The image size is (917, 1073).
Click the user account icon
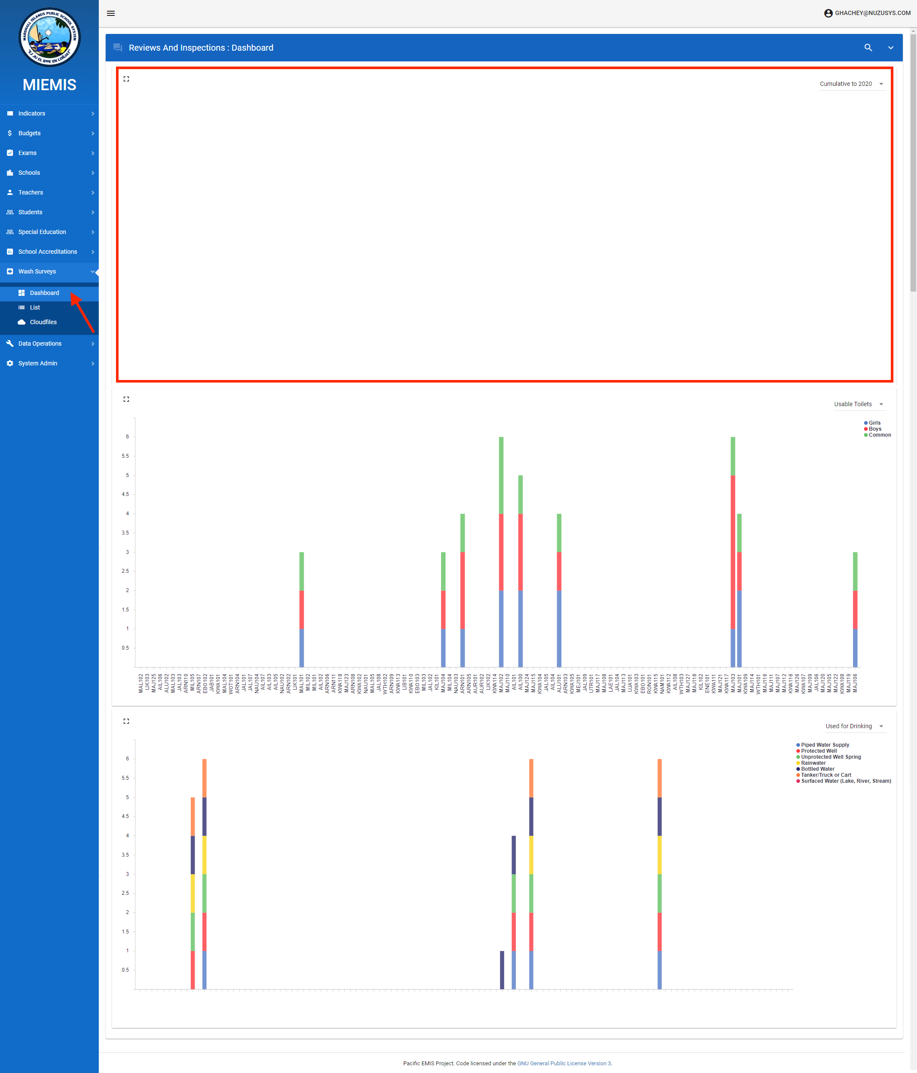tap(828, 13)
